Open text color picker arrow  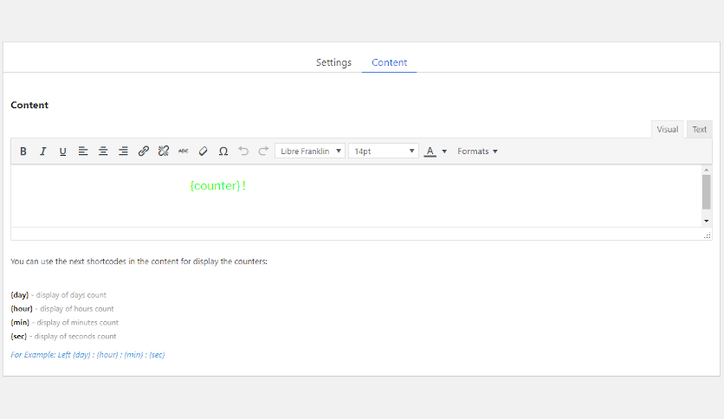click(x=444, y=151)
